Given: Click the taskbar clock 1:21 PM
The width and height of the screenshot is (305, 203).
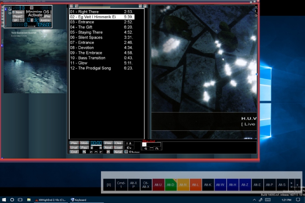Looking at the screenshot, I should pos(287,199).
